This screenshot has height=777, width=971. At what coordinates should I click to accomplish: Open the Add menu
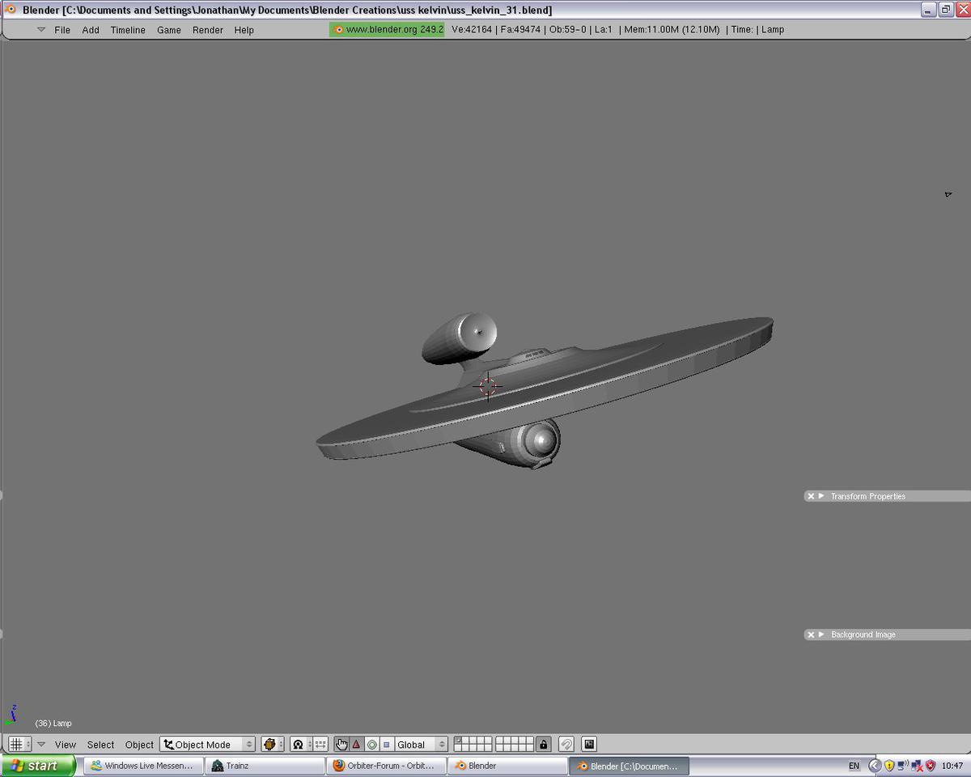click(91, 30)
